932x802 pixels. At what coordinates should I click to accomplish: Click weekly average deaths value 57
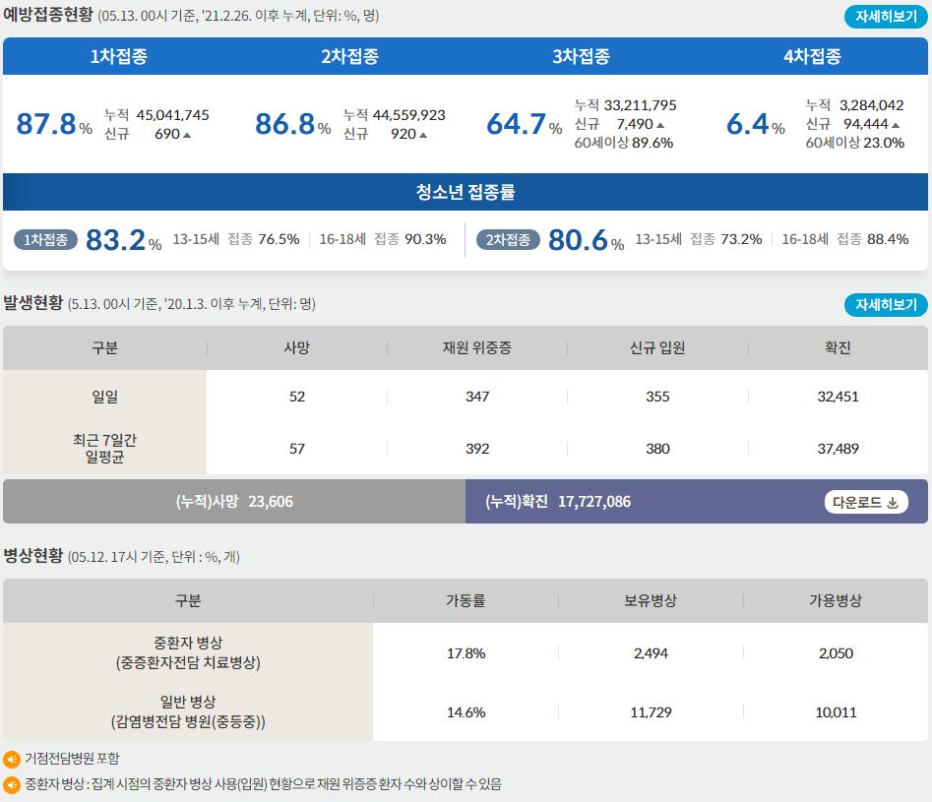tap(296, 449)
